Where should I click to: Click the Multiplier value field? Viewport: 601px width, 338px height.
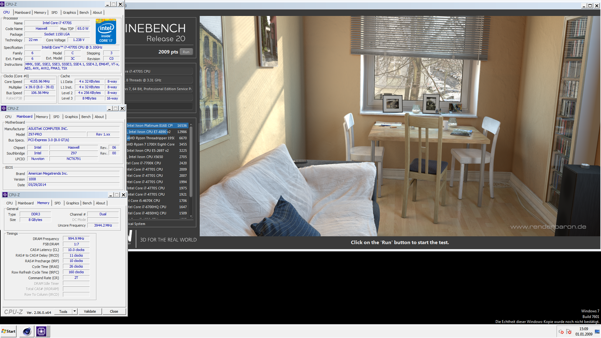(40, 87)
